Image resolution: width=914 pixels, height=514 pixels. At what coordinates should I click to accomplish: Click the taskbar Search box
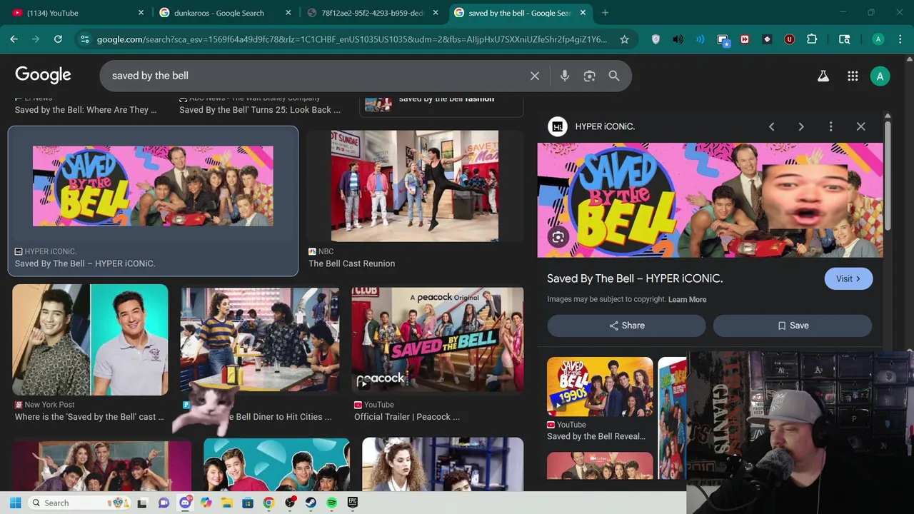pyautogui.click(x=80, y=503)
